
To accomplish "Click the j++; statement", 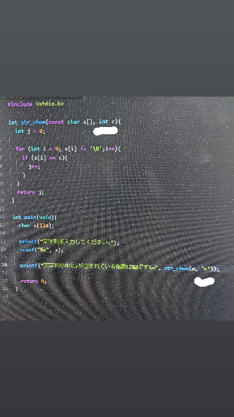I will click(x=34, y=167).
